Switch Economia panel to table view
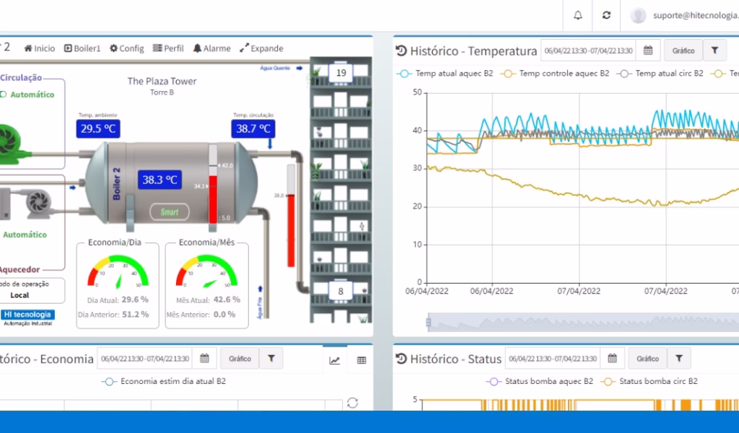Viewport: 739px width, 433px height. 362,360
